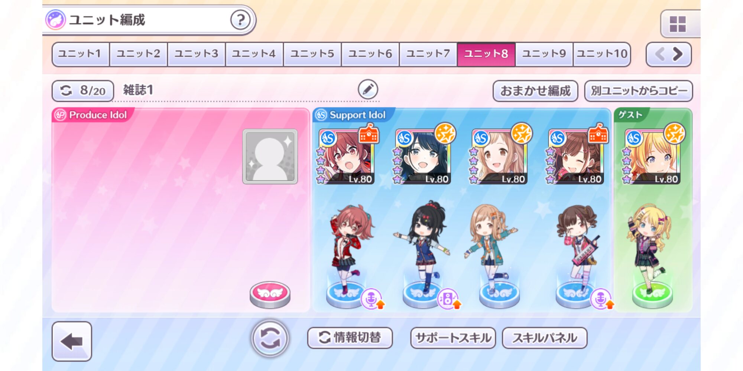Switch to the ユニット3 tab

click(196, 54)
